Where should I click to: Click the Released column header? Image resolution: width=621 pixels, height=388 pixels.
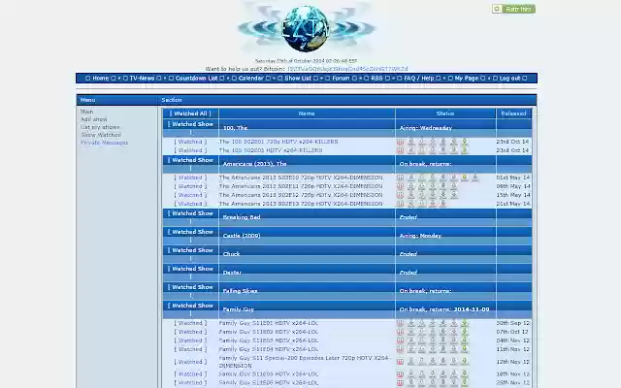pyautogui.click(x=513, y=113)
